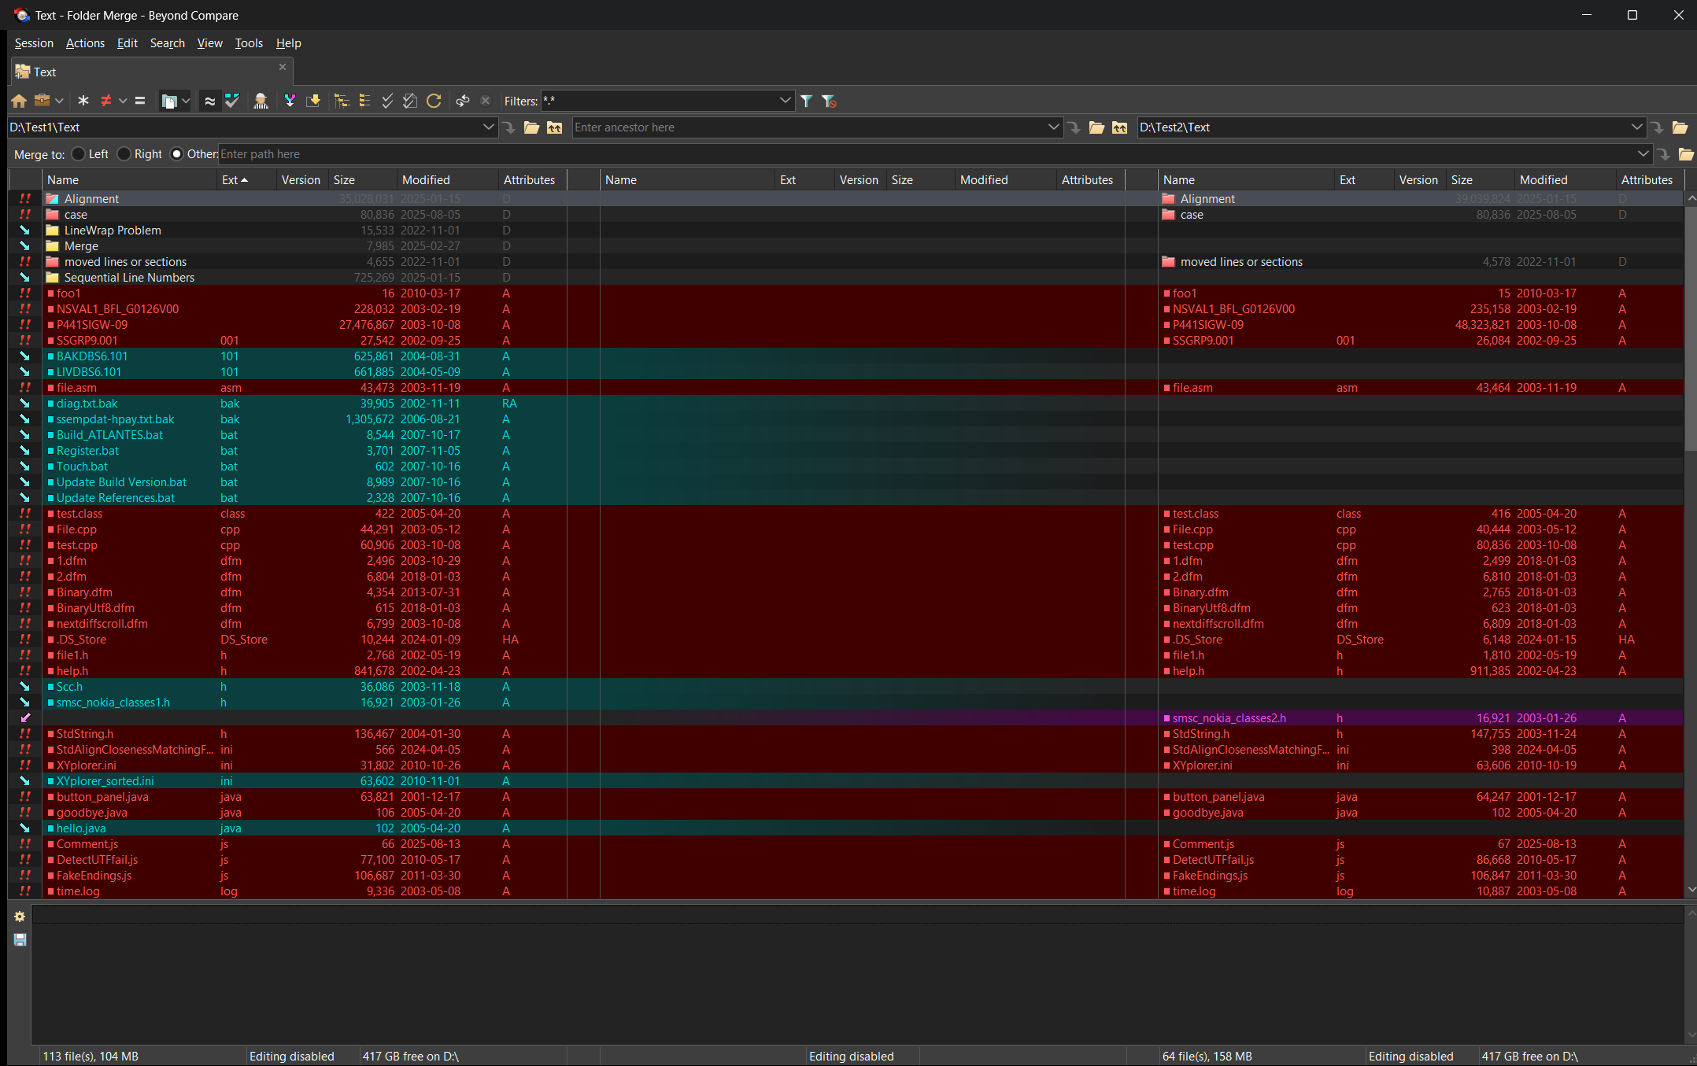Click the Expand All folders icon
The height and width of the screenshot is (1066, 1697).
click(342, 101)
